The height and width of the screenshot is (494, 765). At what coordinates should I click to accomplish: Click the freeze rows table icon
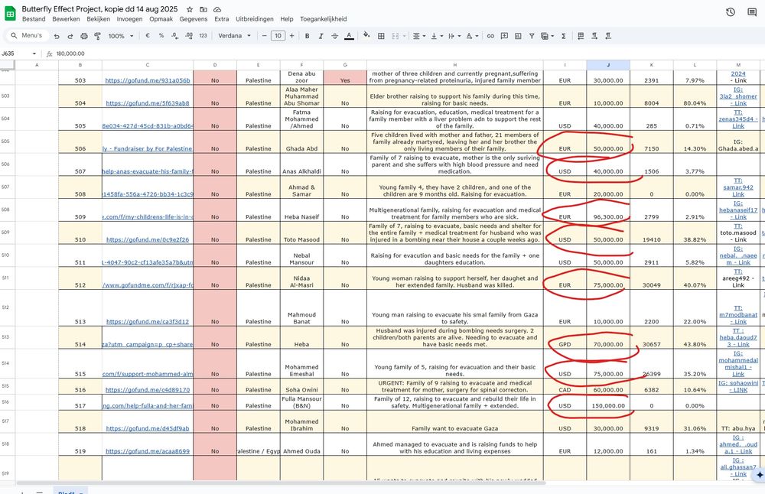581,36
